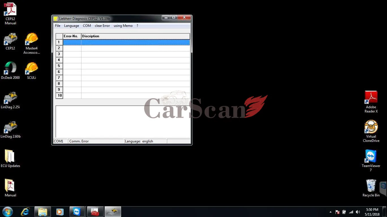This screenshot has height=217, width=387.
Task: Open the volume speaker tray icon
Action: tap(358, 212)
